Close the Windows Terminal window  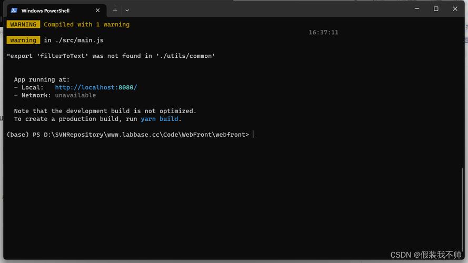coord(455,9)
